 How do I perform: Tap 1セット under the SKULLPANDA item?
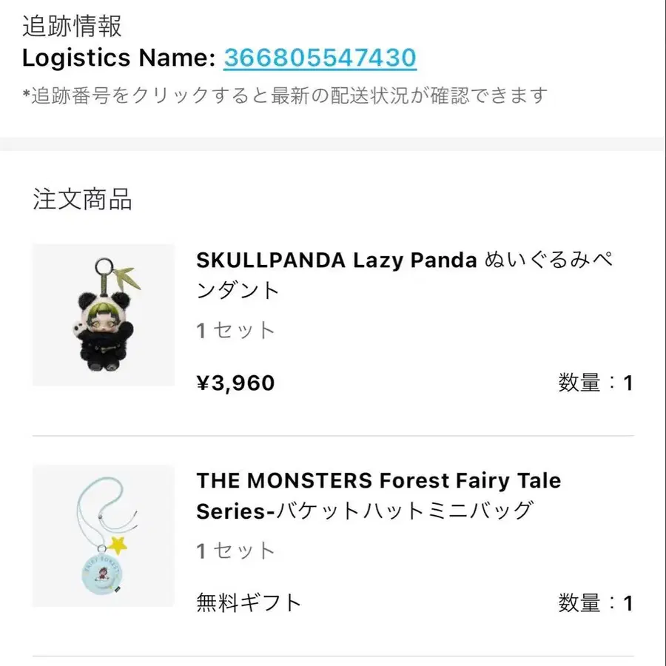[235, 330]
